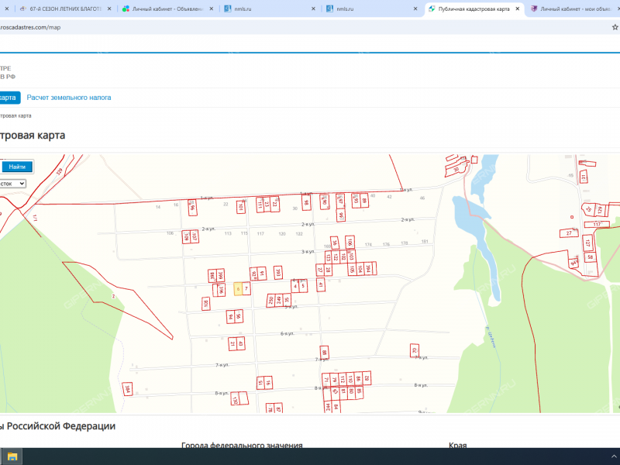Click the favicon of 'Личный кабинет - Объявления' tab
620x465 pixels.
tap(126, 9)
